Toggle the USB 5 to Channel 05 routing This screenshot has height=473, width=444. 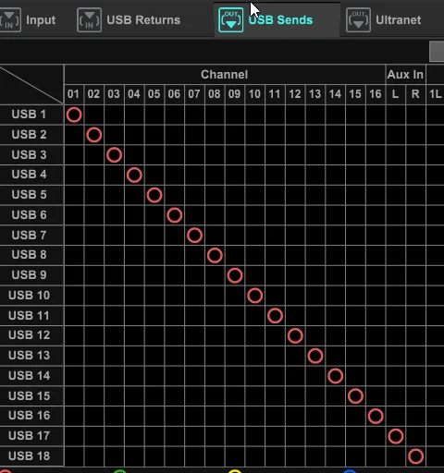[154, 195]
